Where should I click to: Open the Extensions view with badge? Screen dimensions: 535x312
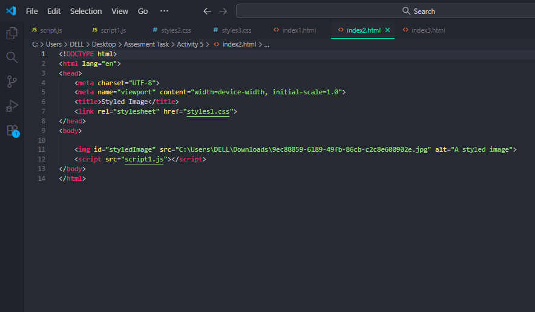(12, 131)
